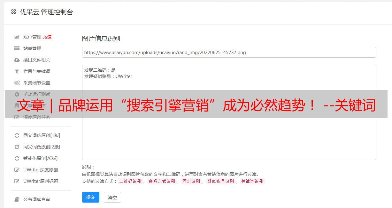
Task: Navigate to 采集细节设置
Action: click(x=37, y=83)
